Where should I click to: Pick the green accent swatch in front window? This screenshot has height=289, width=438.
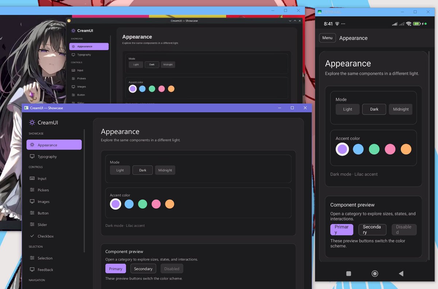point(142,204)
